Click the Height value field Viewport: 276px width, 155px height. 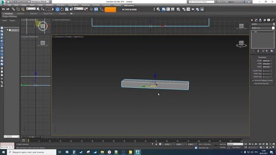[266, 67]
